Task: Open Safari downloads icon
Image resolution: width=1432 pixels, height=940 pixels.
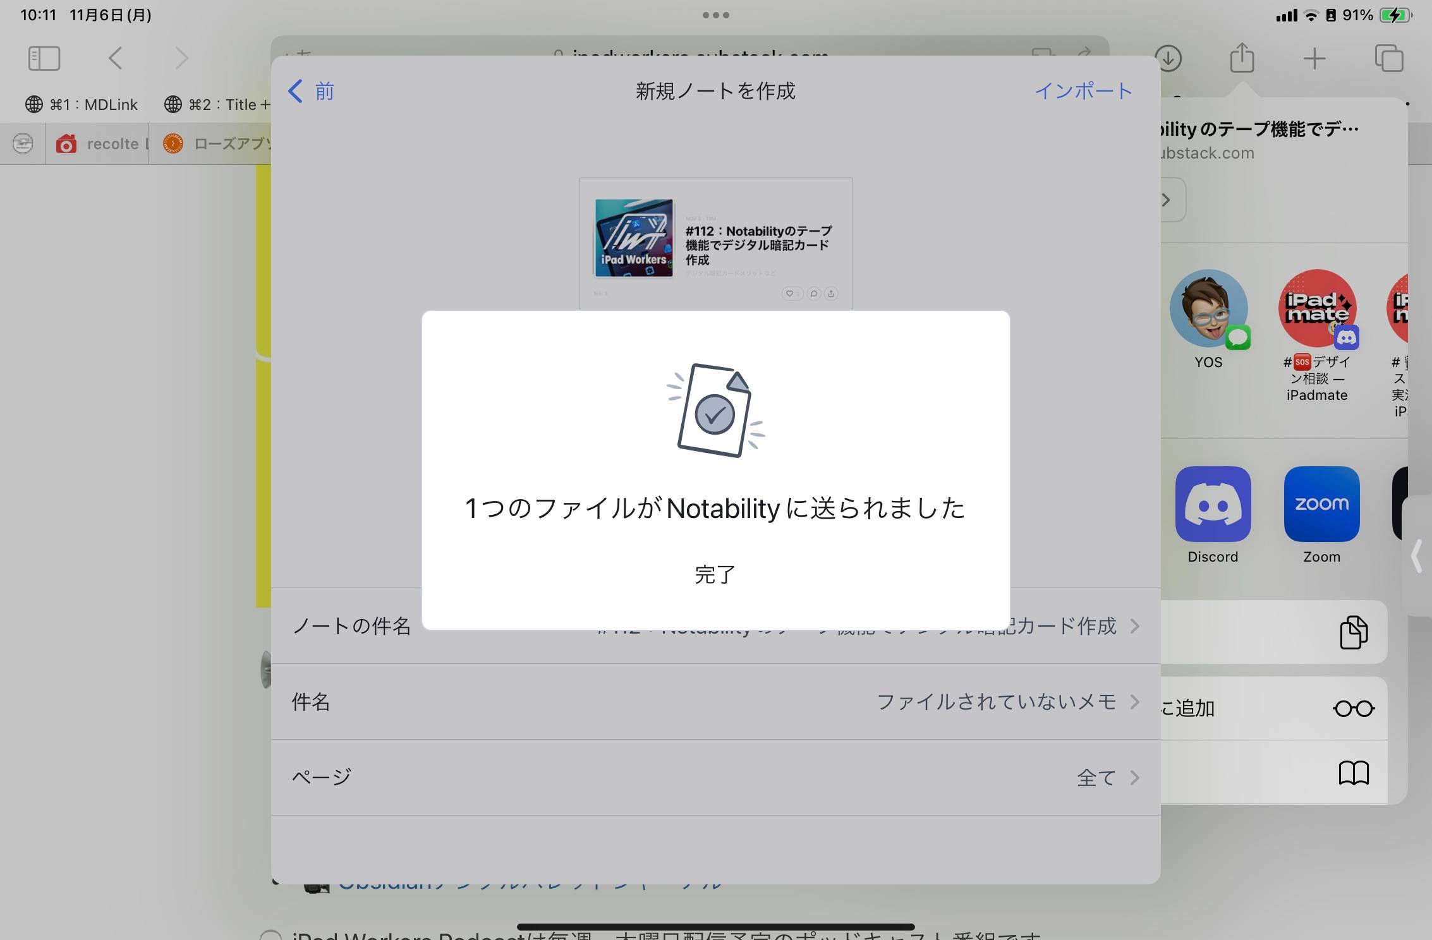Action: click(x=1168, y=59)
